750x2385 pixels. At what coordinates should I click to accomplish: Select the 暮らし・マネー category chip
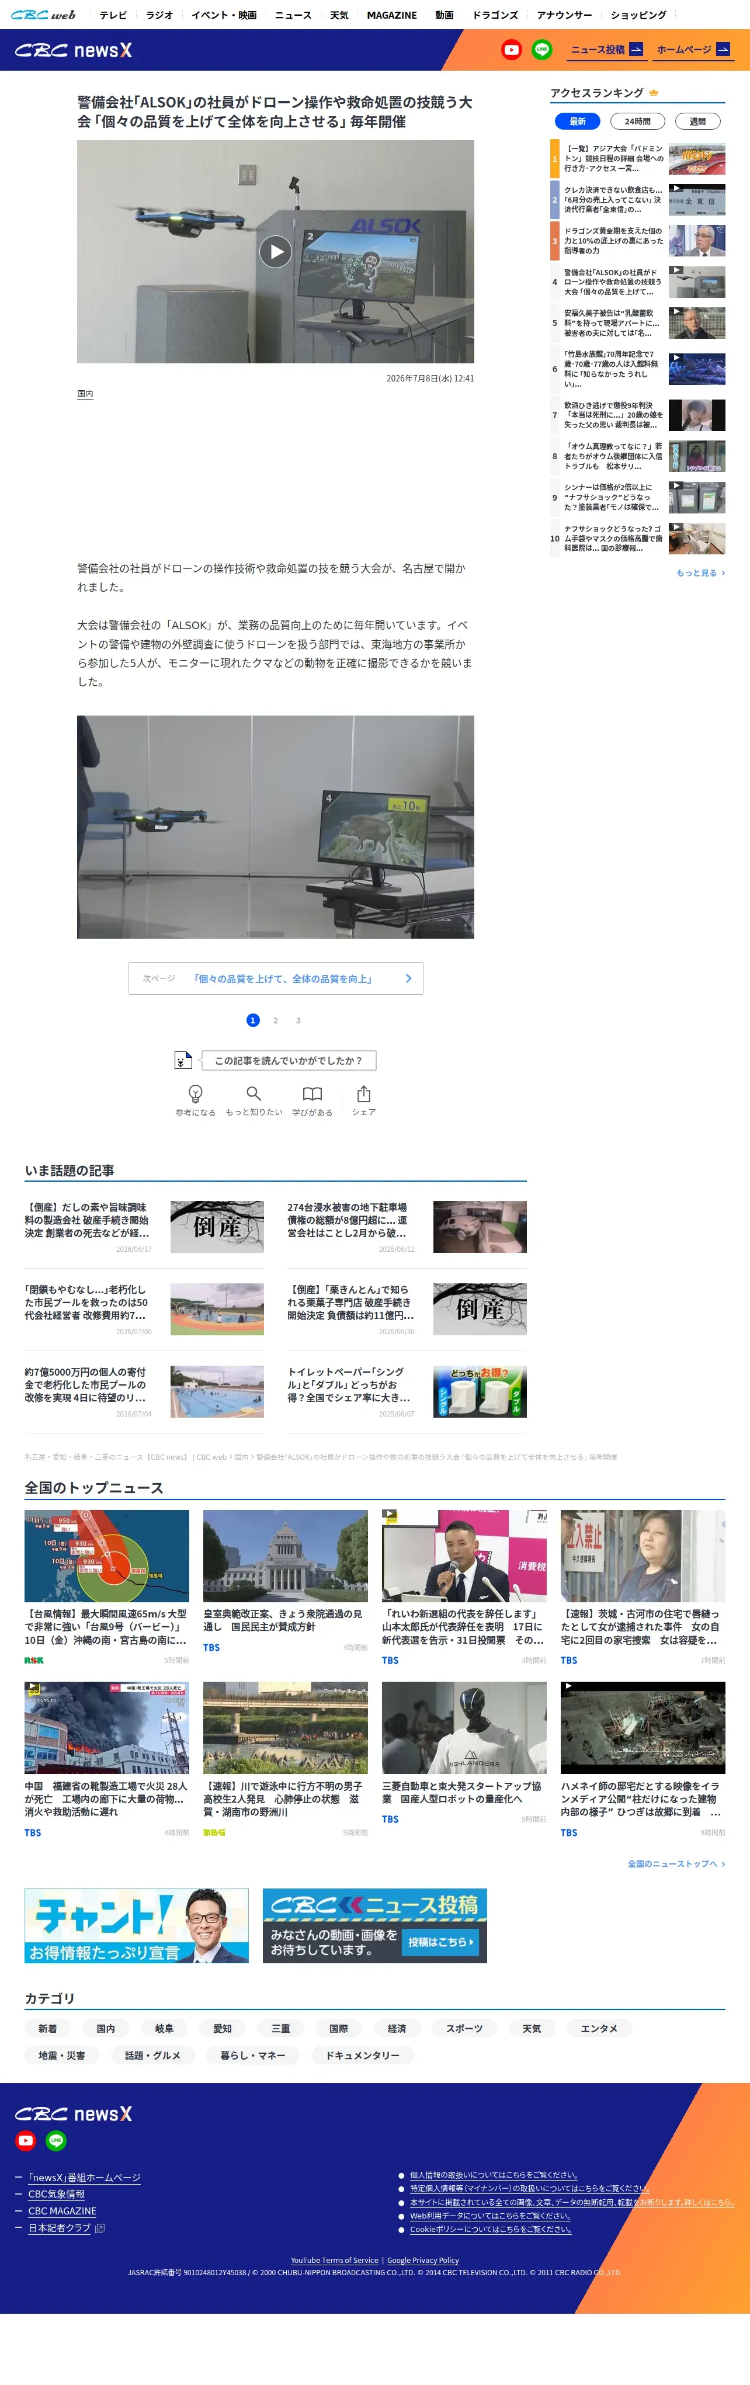253,2056
